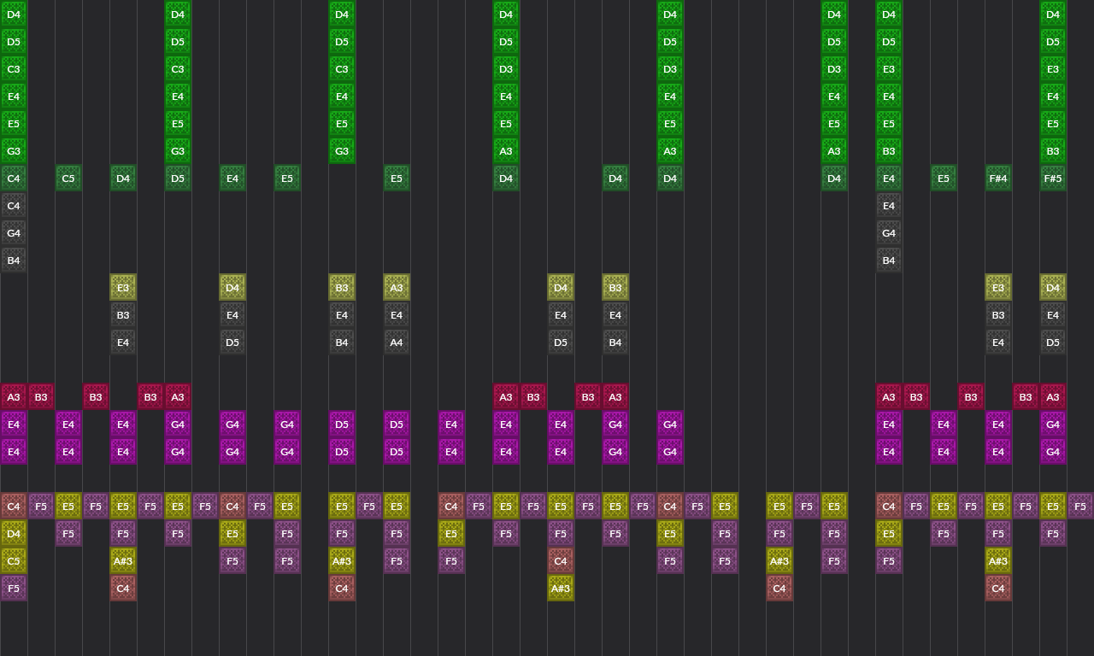Click the leftmost bright green G3 note
This screenshot has width=1094, height=656.
pyautogui.click(x=14, y=151)
